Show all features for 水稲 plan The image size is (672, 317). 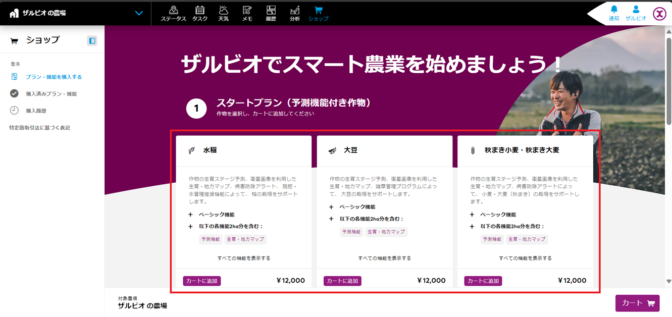(243, 257)
